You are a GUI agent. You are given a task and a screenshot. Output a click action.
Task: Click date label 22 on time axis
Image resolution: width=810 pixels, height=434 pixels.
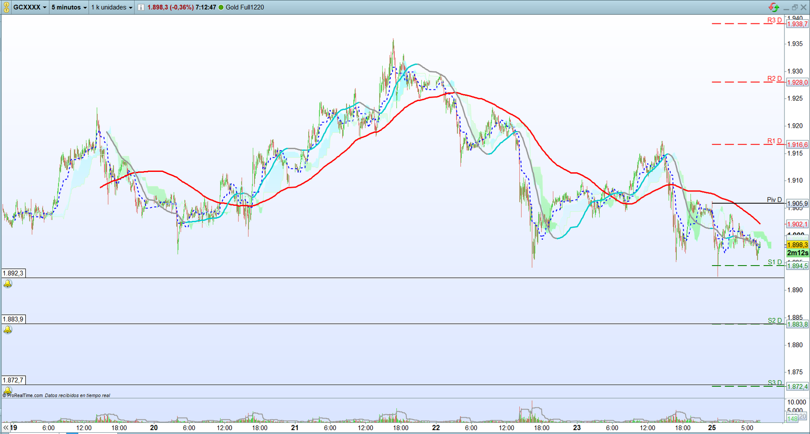point(436,427)
